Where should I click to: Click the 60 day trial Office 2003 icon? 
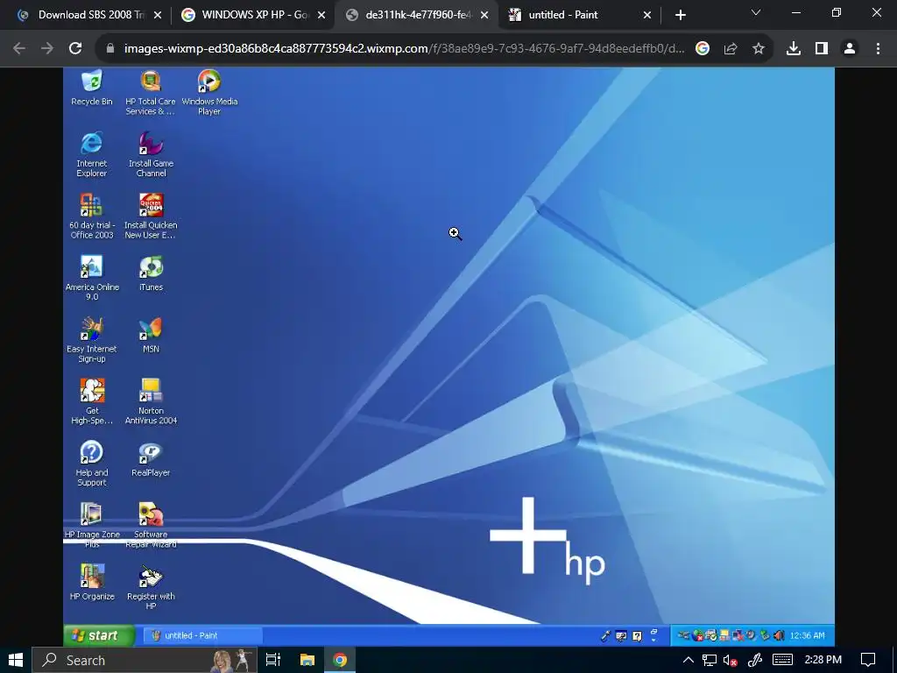pyautogui.click(x=91, y=216)
